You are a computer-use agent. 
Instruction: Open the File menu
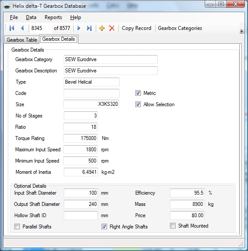click(x=14, y=17)
